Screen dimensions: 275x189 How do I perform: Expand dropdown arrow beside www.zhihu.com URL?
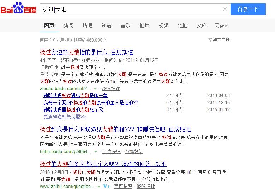coord(99,187)
